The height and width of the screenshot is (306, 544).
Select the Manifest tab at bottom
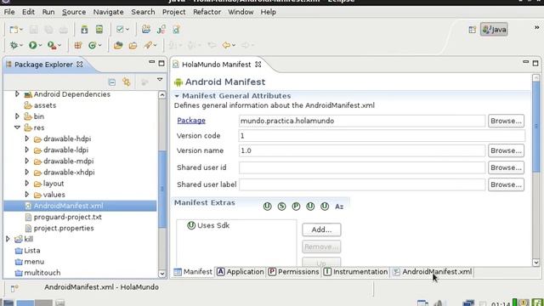click(193, 272)
